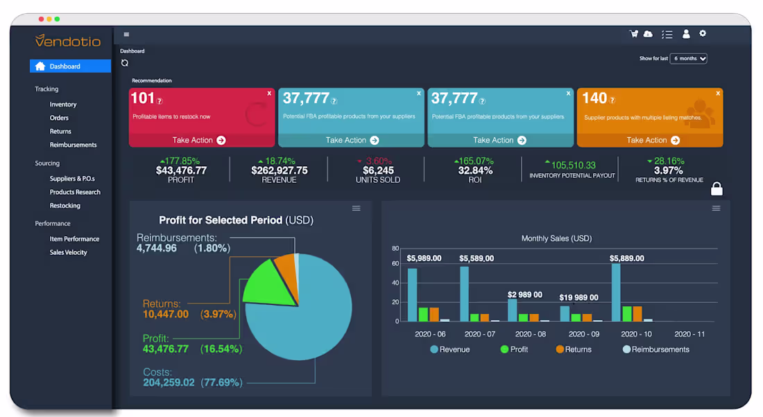Toggle Reimbursements in the chart legend

click(x=655, y=349)
